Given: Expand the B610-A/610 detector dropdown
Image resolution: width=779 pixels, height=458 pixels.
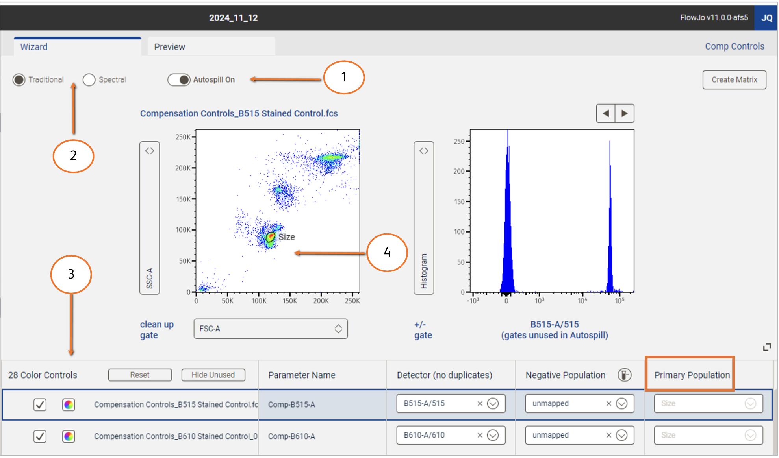Looking at the screenshot, I should coord(493,435).
